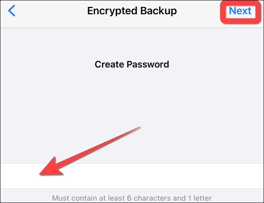Tap the blue back chevron icon
Screen dimensions: 264x203
pos(12,11)
